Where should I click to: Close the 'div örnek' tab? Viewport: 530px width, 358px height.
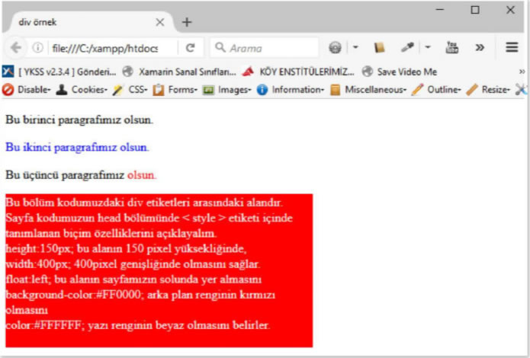159,22
